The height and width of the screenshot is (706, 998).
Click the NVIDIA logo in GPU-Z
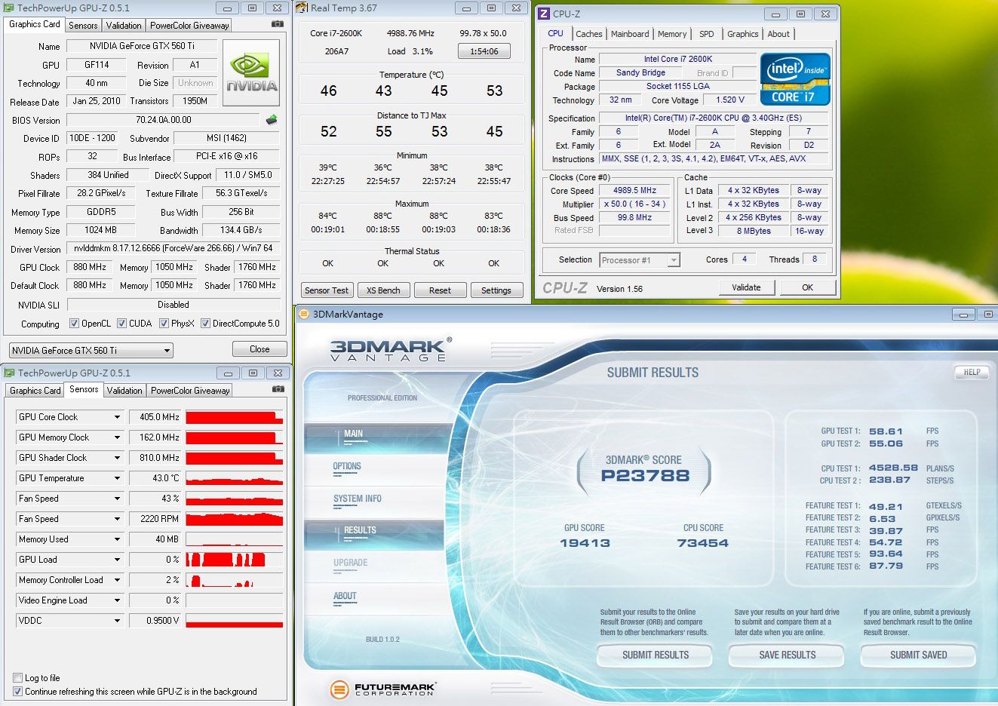click(x=251, y=72)
